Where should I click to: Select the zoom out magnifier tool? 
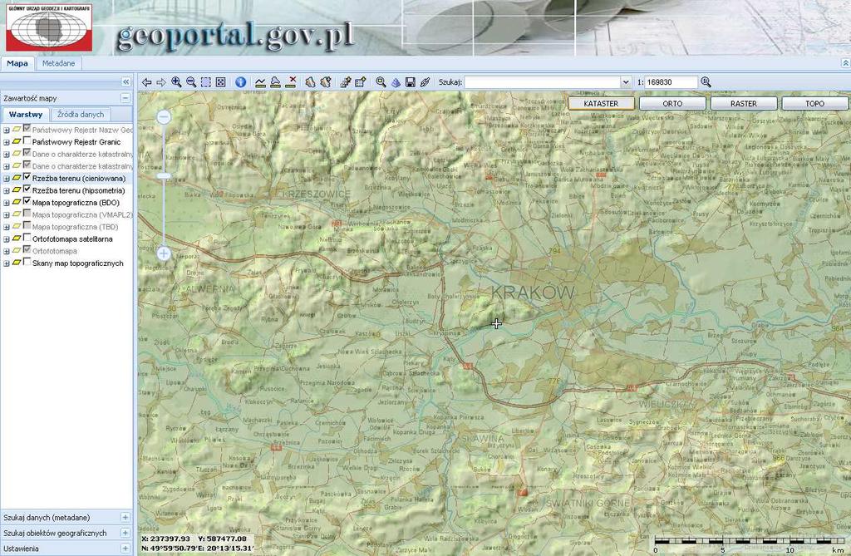[191, 82]
